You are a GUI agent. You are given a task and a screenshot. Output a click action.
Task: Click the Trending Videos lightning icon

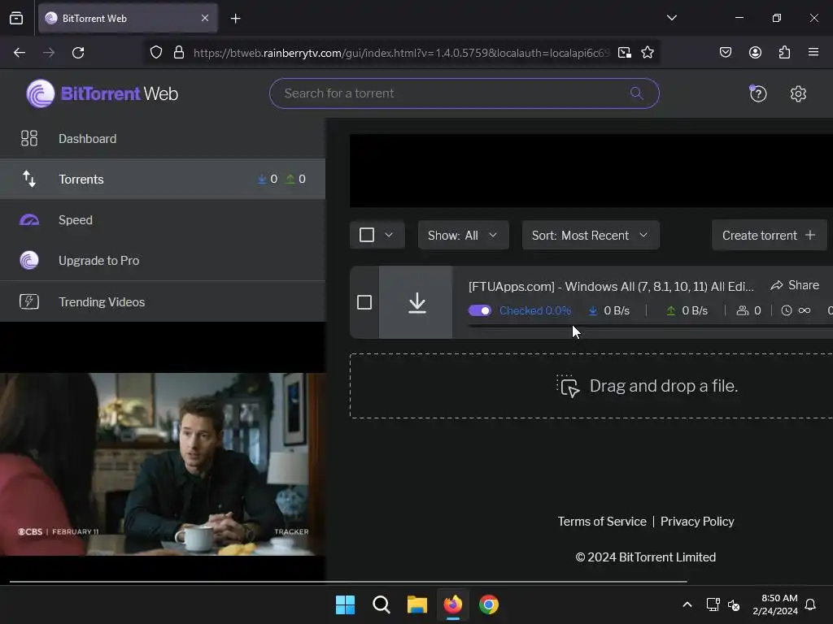(29, 301)
